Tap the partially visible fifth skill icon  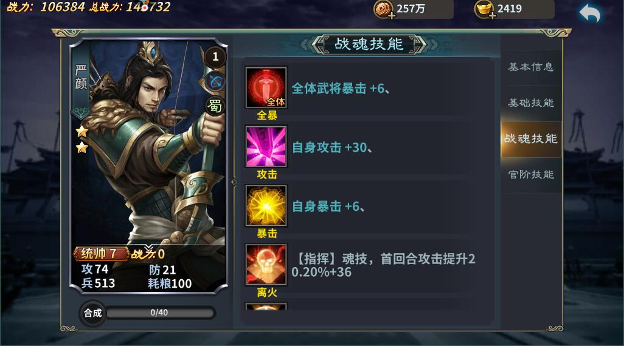(x=266, y=307)
